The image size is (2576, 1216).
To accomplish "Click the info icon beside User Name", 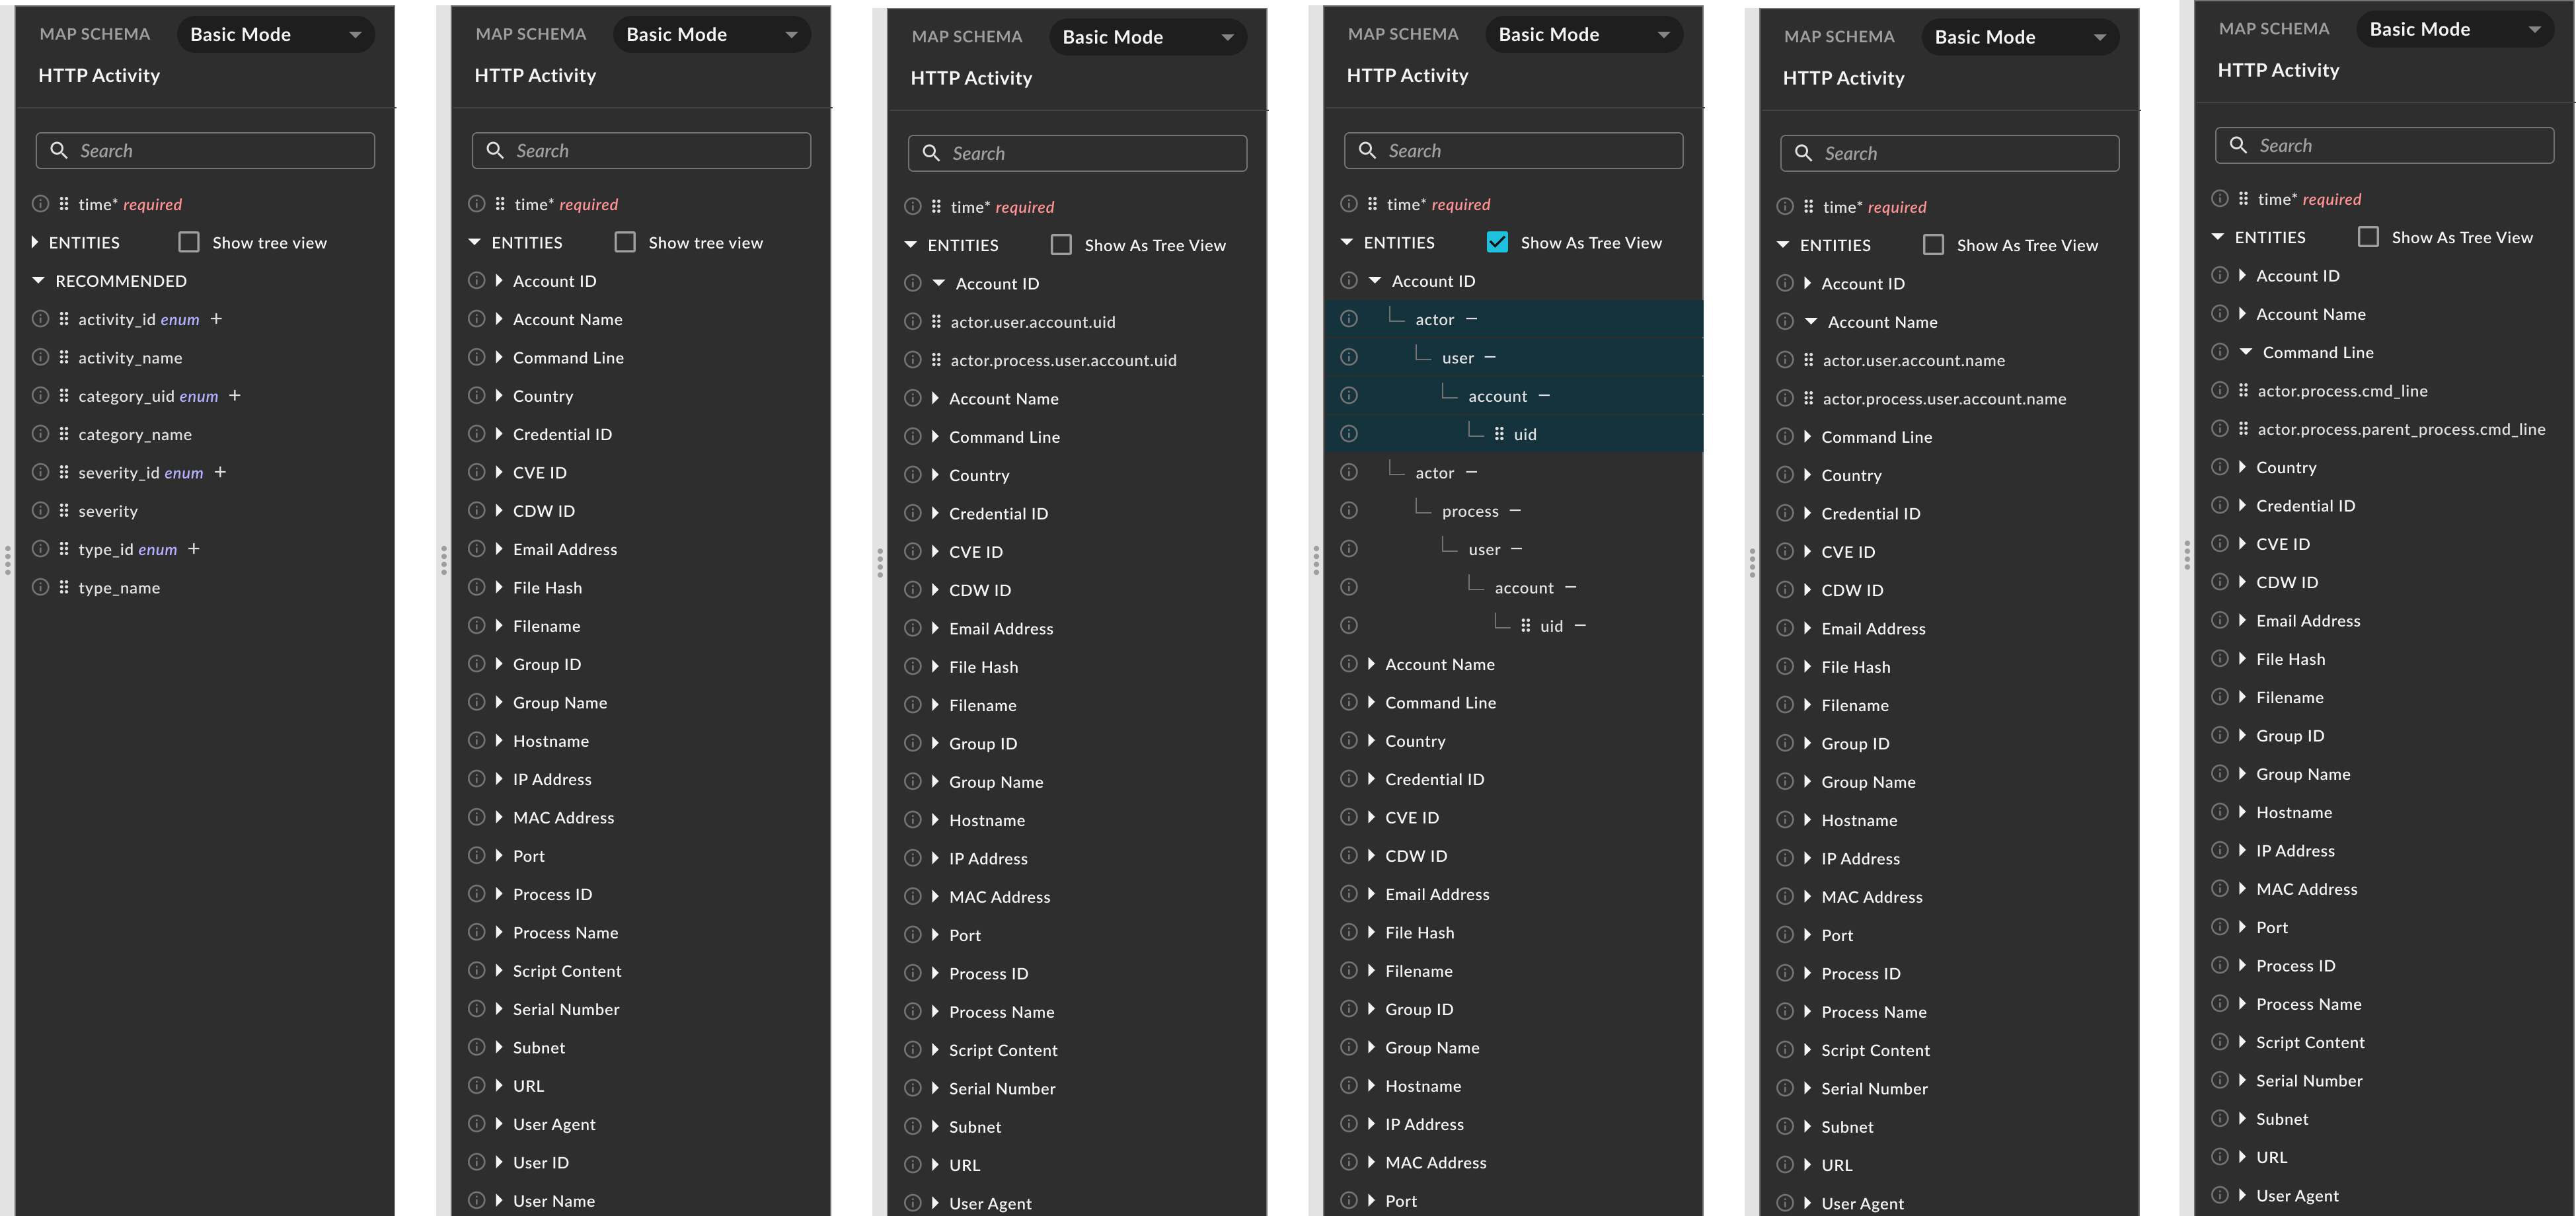I will [x=476, y=1200].
